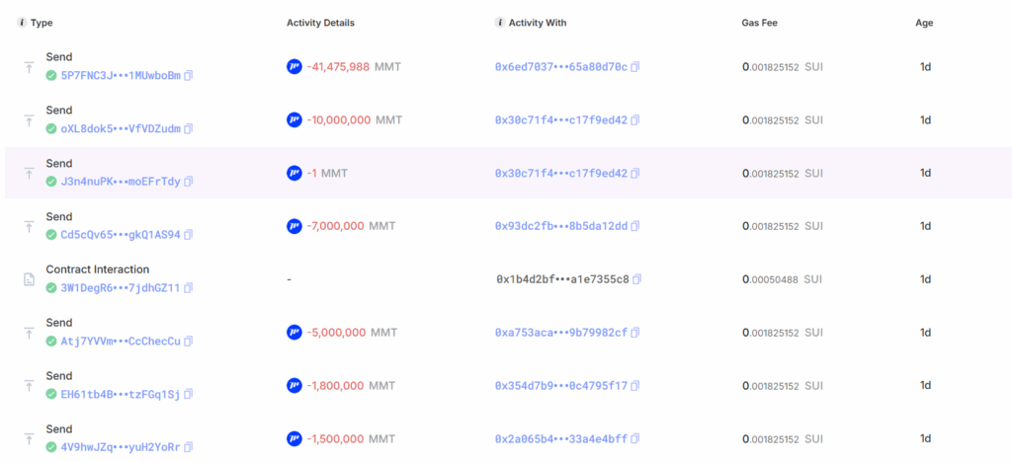The image size is (1012, 462).
Task: Open address 0xa753aca•••9b79982cf
Action: tap(561, 333)
